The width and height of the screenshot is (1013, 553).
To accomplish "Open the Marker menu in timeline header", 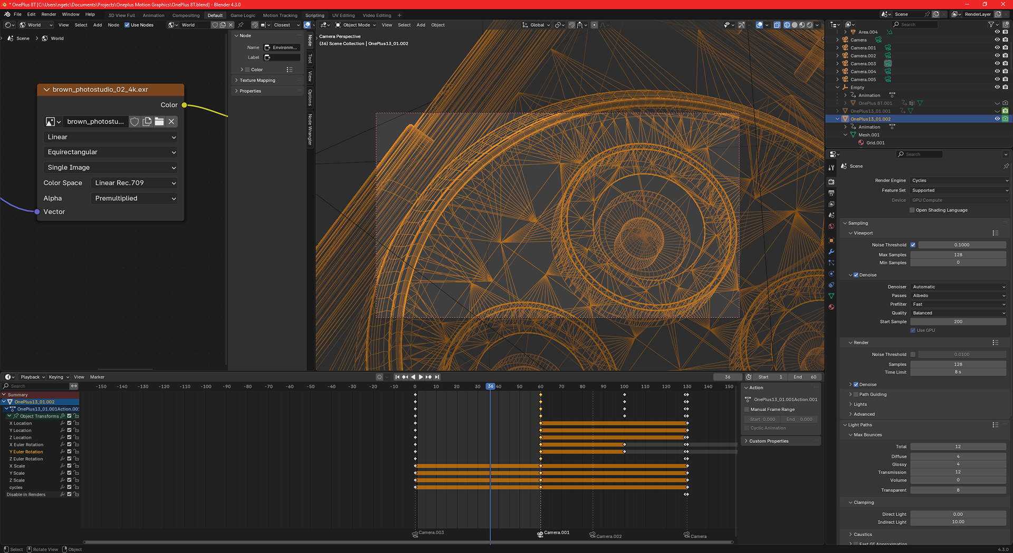I will (x=97, y=377).
